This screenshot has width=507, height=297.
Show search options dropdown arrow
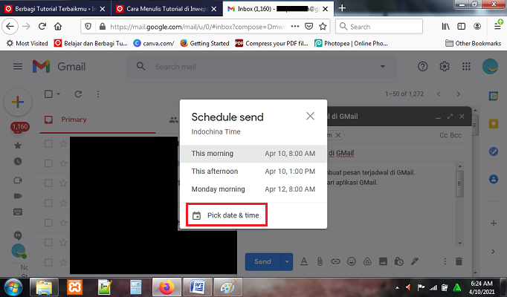(383, 67)
